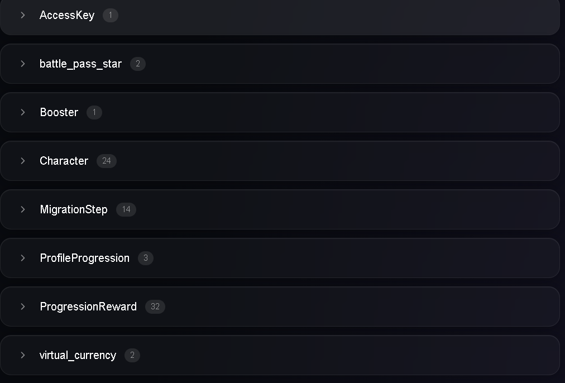Expand the MigrationStep chevron arrow

pyautogui.click(x=23, y=209)
